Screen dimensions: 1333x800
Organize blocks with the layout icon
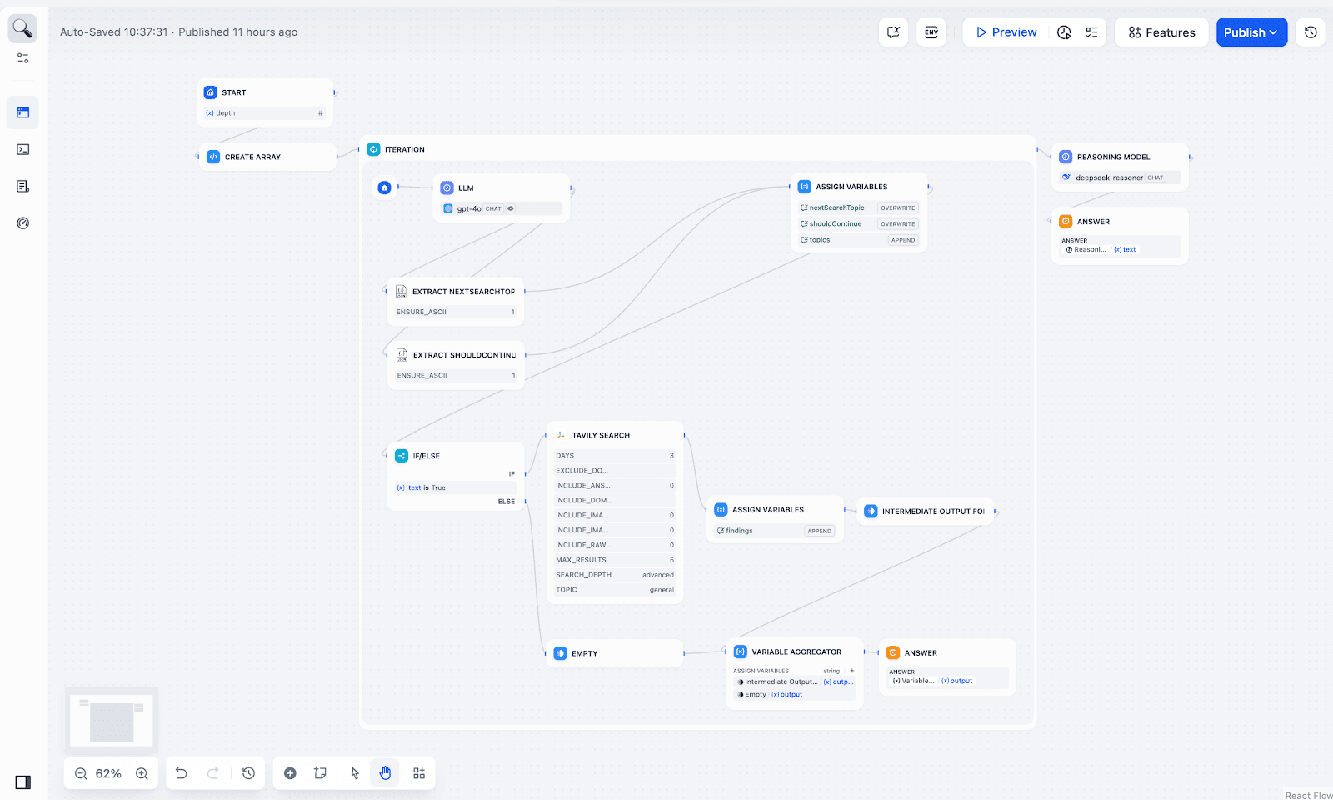coord(419,773)
